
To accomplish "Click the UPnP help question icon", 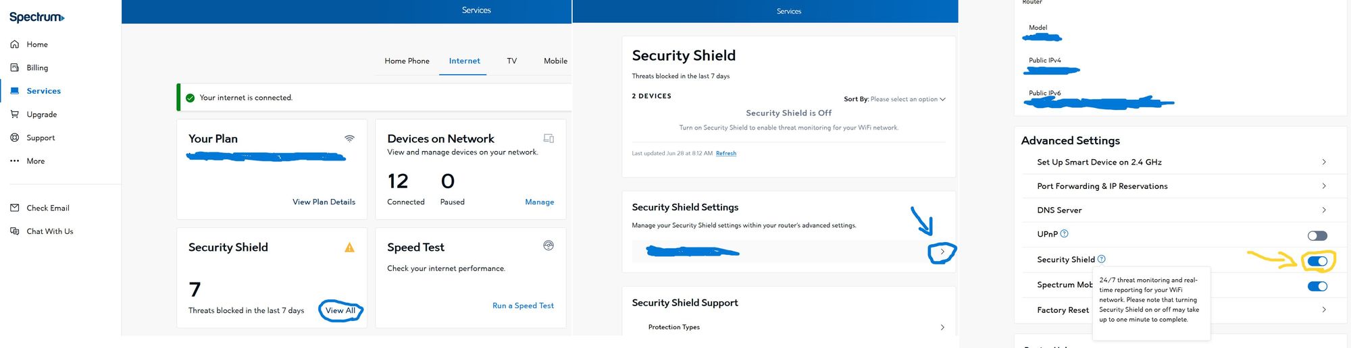I will 1065,234.
